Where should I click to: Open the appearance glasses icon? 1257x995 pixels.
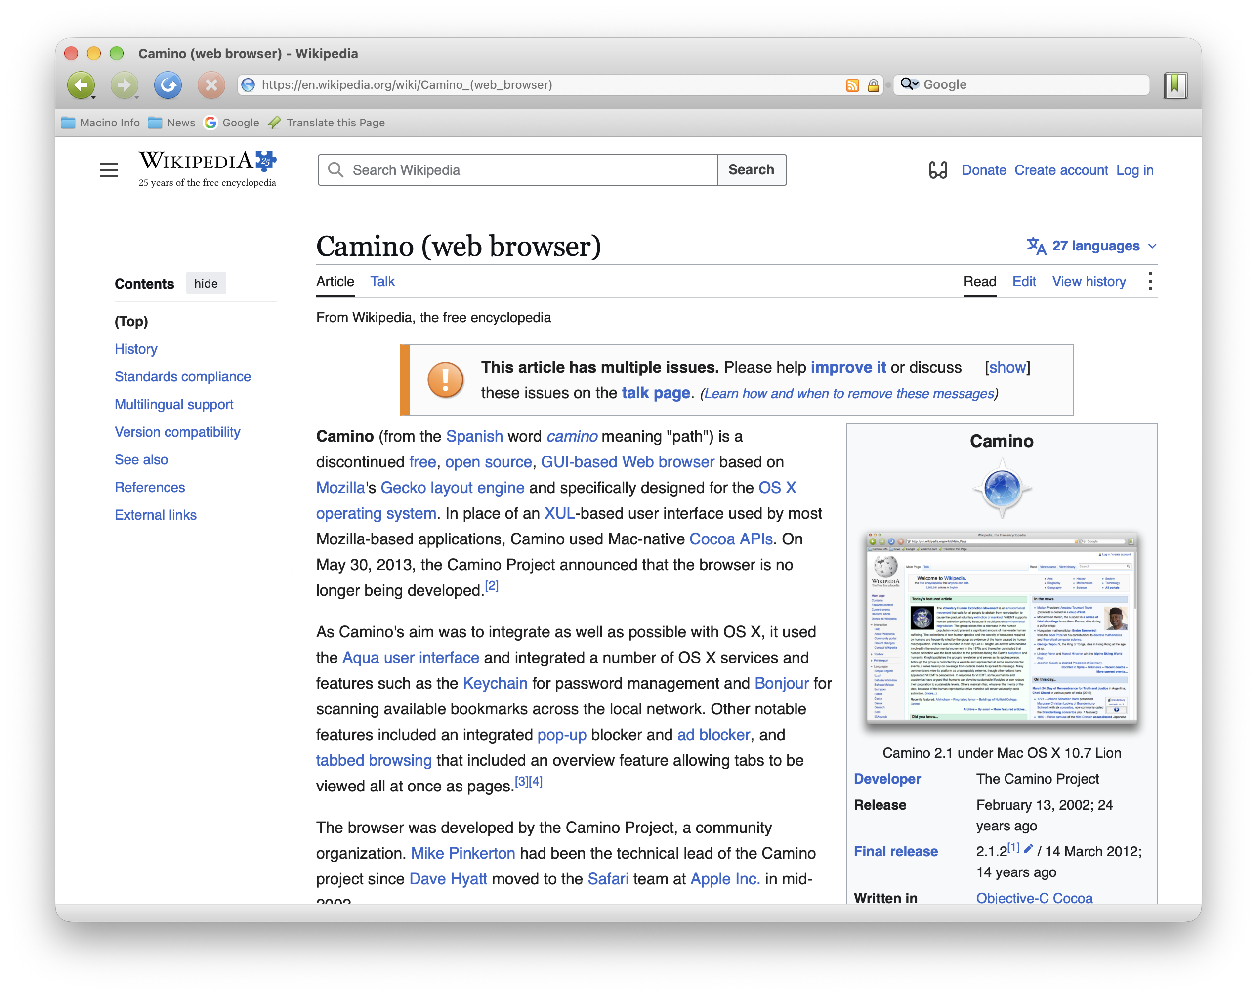938,170
